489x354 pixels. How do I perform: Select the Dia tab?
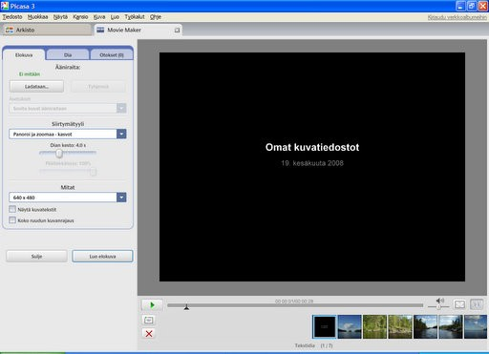click(68, 55)
